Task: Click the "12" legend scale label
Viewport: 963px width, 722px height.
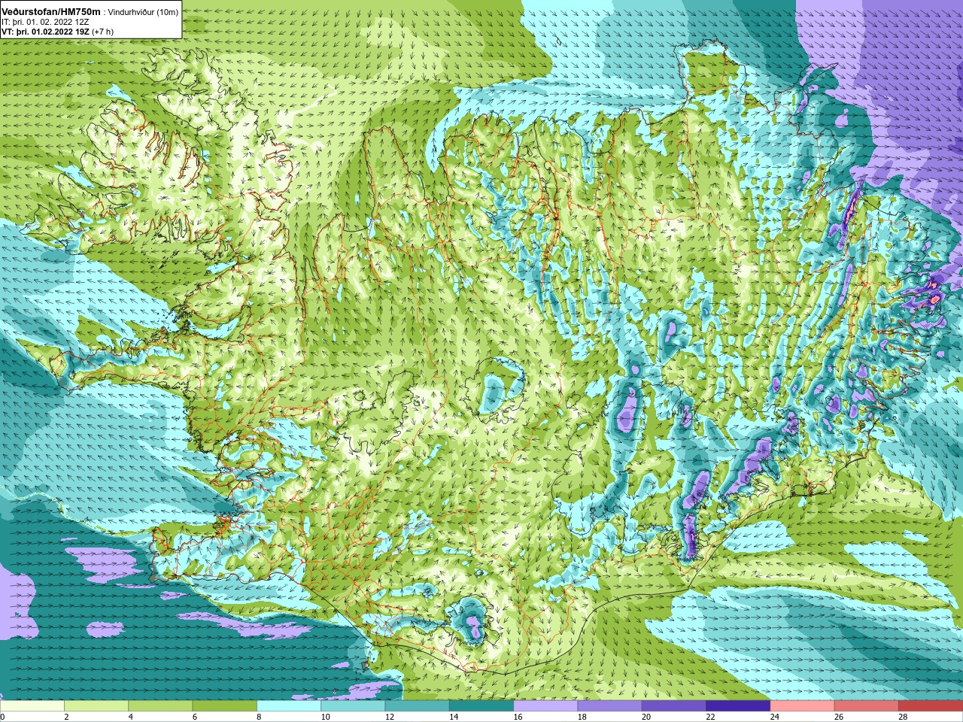Action: click(x=389, y=717)
